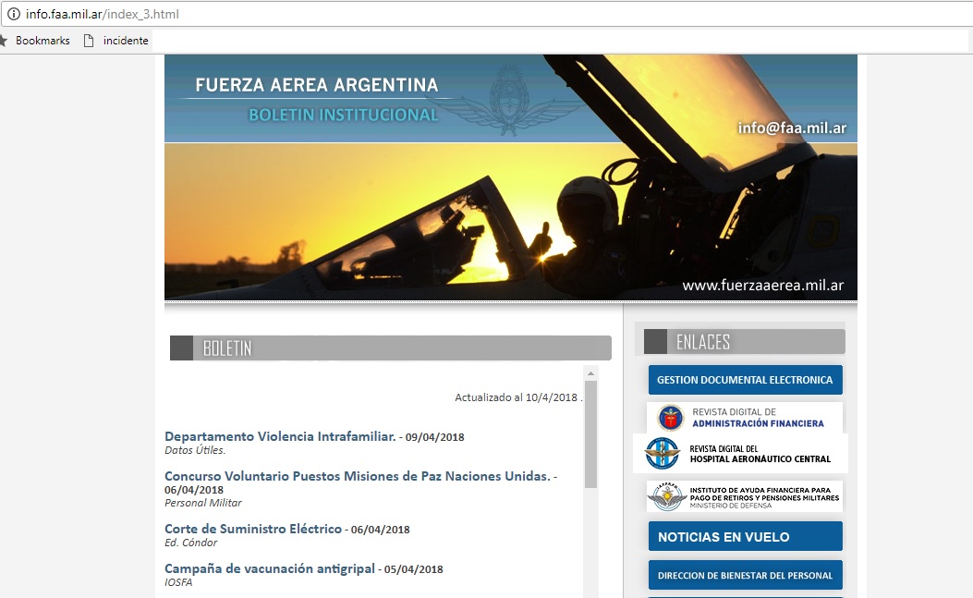Click the BOLETIN INSTITUCIONAL banner title
This screenshot has height=598, width=973.
tap(343, 115)
